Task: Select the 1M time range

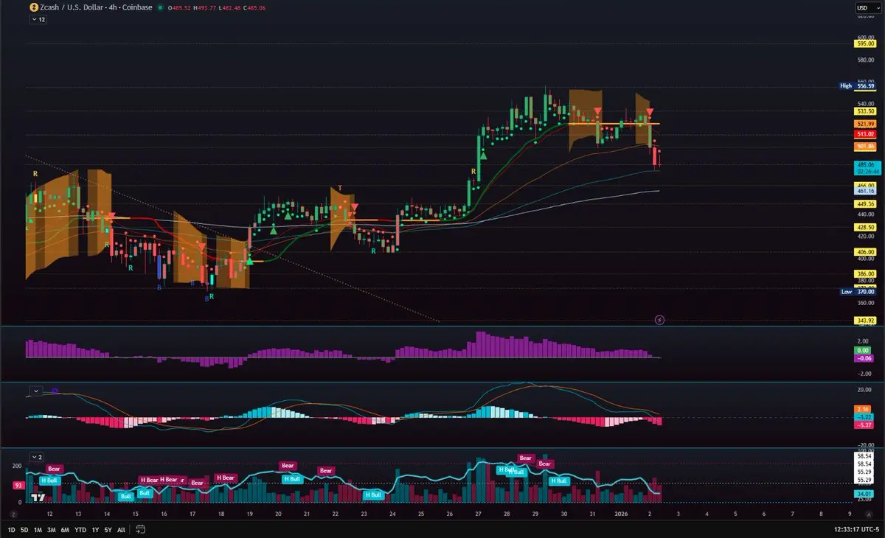Action: click(38, 529)
